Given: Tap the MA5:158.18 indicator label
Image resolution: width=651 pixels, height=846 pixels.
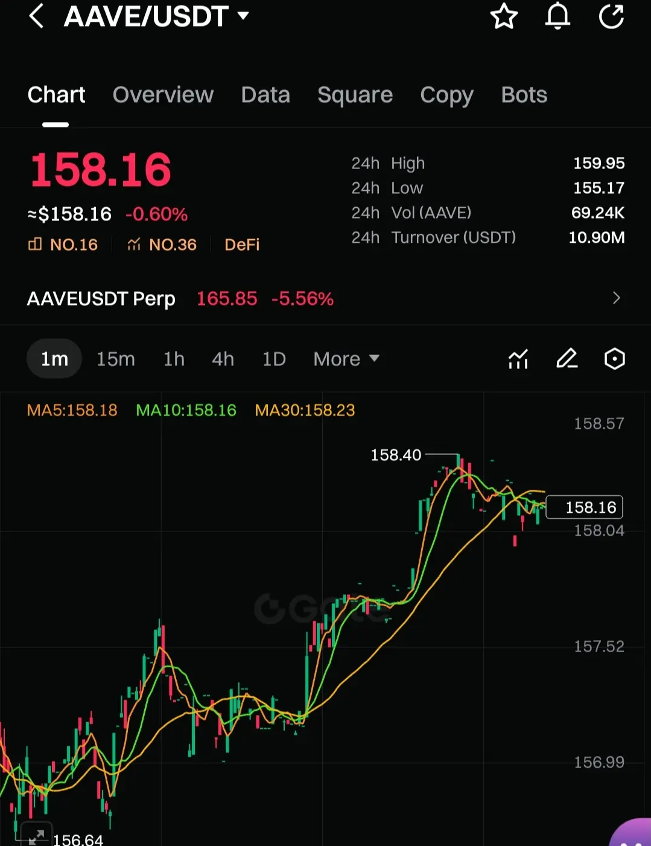Looking at the screenshot, I should pyautogui.click(x=72, y=410).
